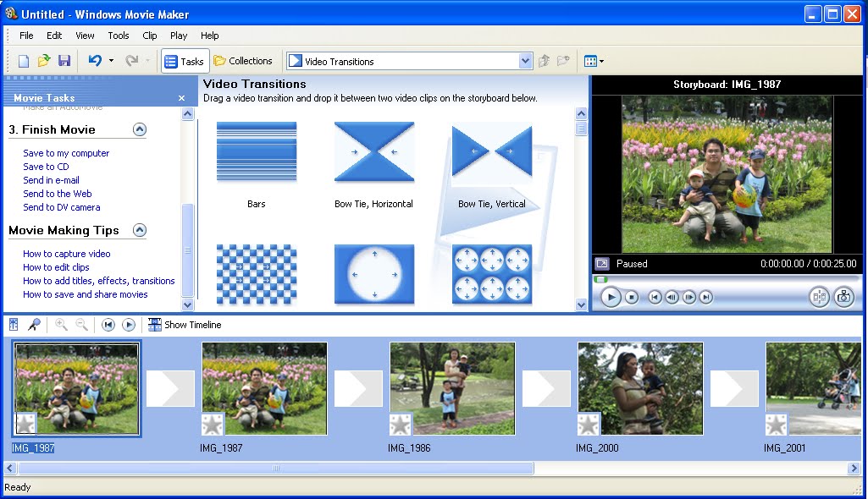Switch to timeline view via Show Timeline
868x499 pixels.
pyautogui.click(x=184, y=325)
